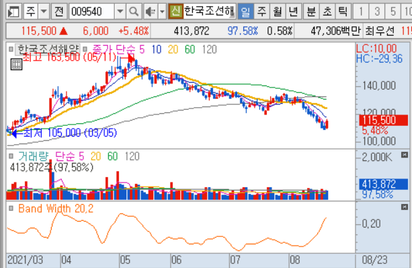Click the 07 month label on date axis
The width and height of the screenshot is (412, 268).
point(235,260)
